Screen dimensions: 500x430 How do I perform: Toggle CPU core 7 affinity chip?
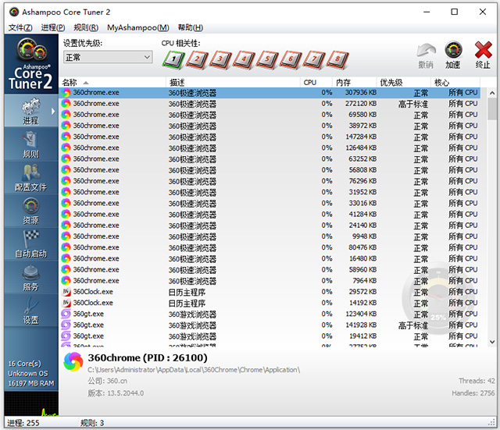(314, 59)
